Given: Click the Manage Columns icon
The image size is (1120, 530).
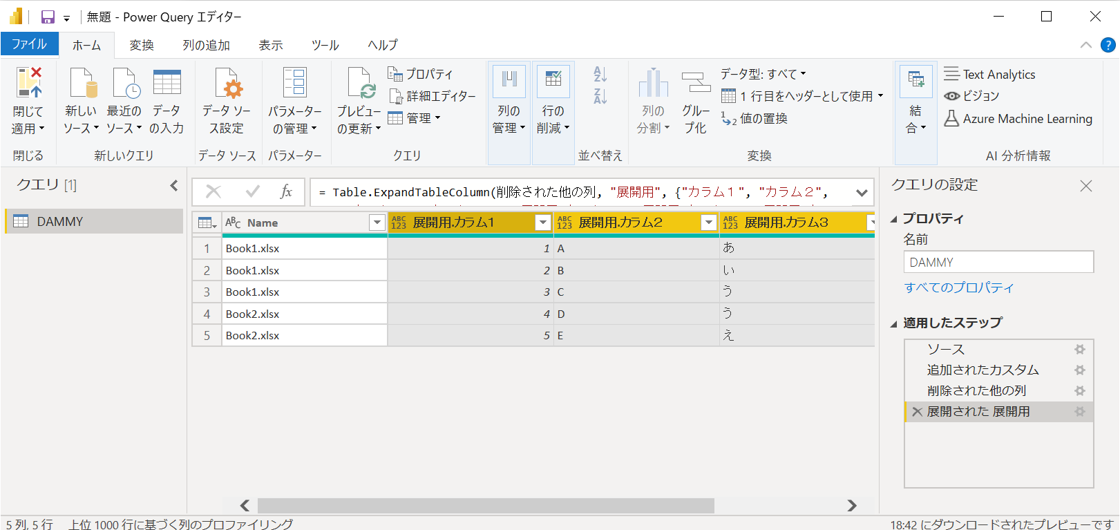Looking at the screenshot, I should tap(509, 82).
